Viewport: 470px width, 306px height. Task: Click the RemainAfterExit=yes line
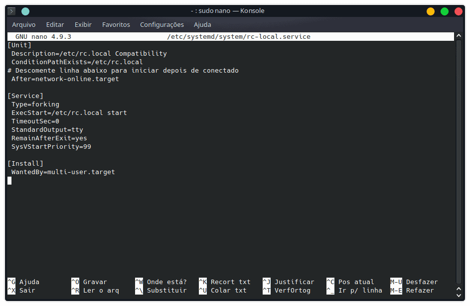(49, 138)
